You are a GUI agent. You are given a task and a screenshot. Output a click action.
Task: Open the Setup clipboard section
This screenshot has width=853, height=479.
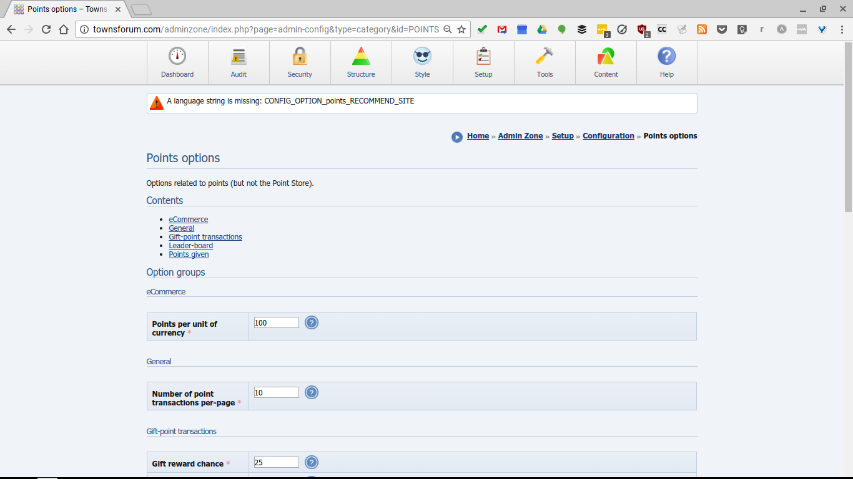pos(483,62)
